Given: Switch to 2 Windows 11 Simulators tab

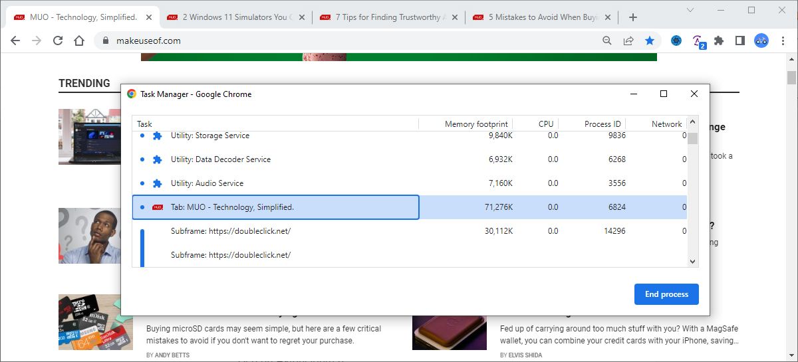Looking at the screenshot, I should coord(236,17).
